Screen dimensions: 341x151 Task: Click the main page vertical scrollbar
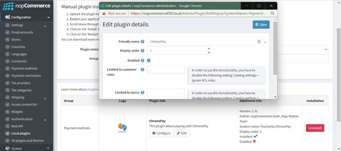pos(339,74)
